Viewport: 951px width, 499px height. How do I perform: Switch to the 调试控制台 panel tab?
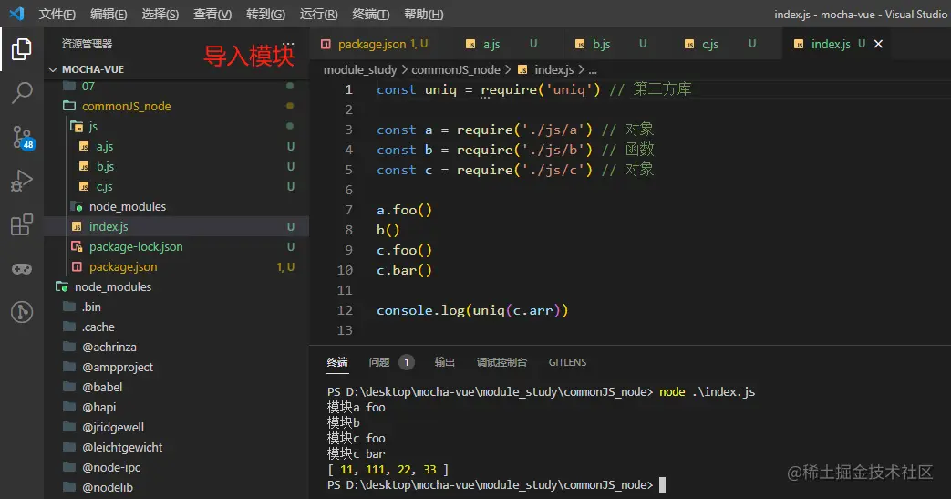click(x=501, y=362)
